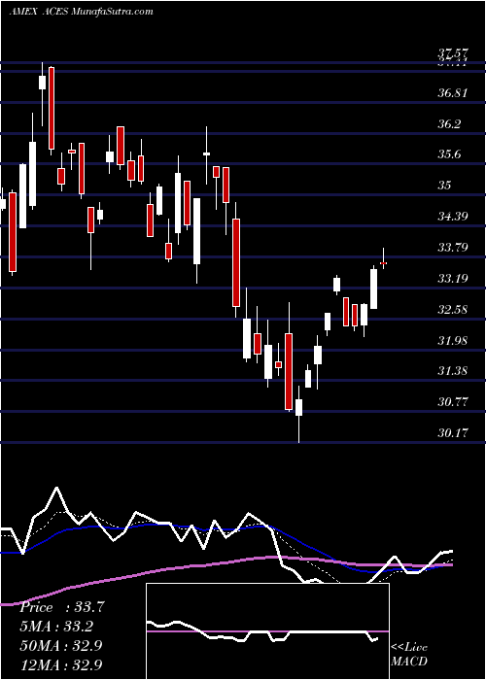
Task: Click the '12MA : 32.9' readout
Action: coord(61,664)
